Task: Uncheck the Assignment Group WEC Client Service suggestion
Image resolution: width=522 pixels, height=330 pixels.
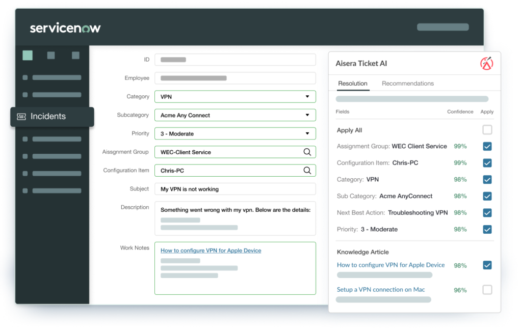Action: point(487,146)
